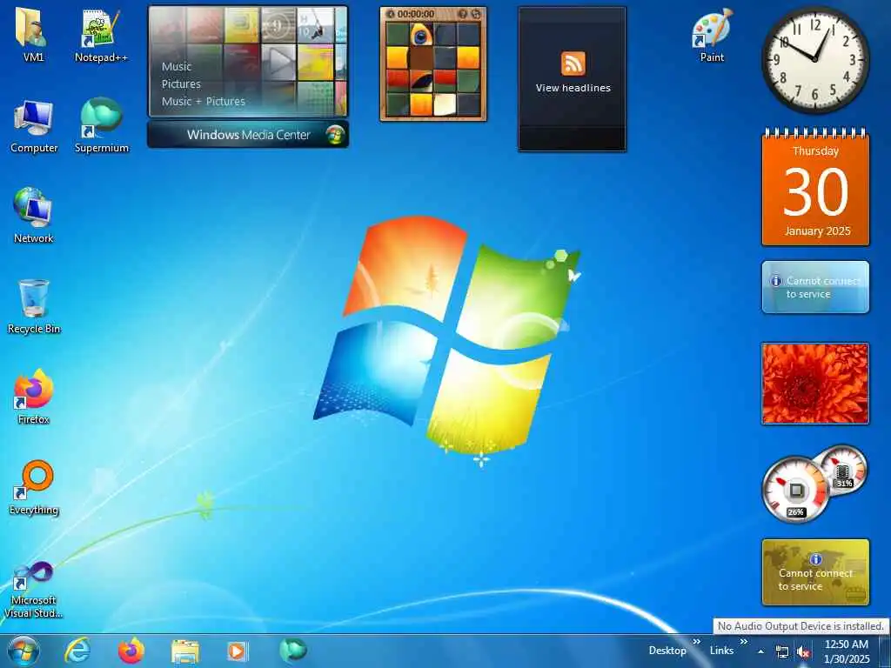The width and height of the screenshot is (891, 668).
Task: Click the Windows Media Center title bar
Action: (x=248, y=135)
